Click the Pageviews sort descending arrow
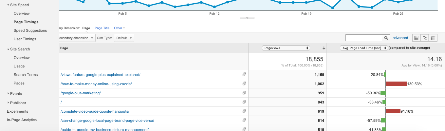 (324, 48)
